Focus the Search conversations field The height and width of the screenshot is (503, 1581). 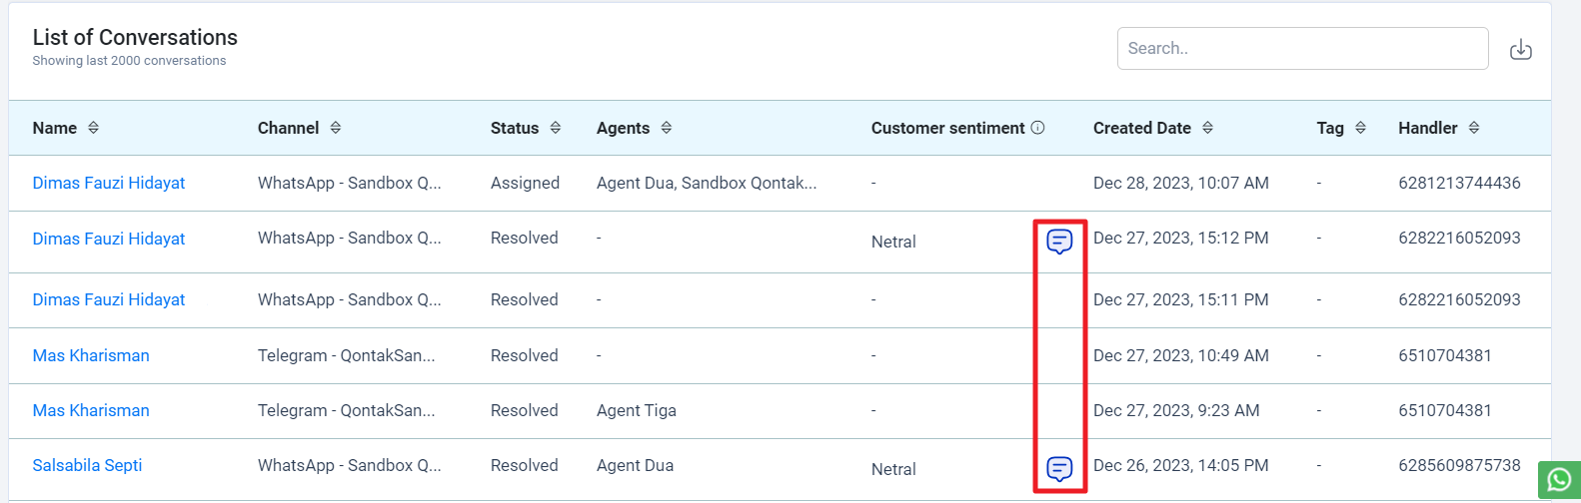1302,48
